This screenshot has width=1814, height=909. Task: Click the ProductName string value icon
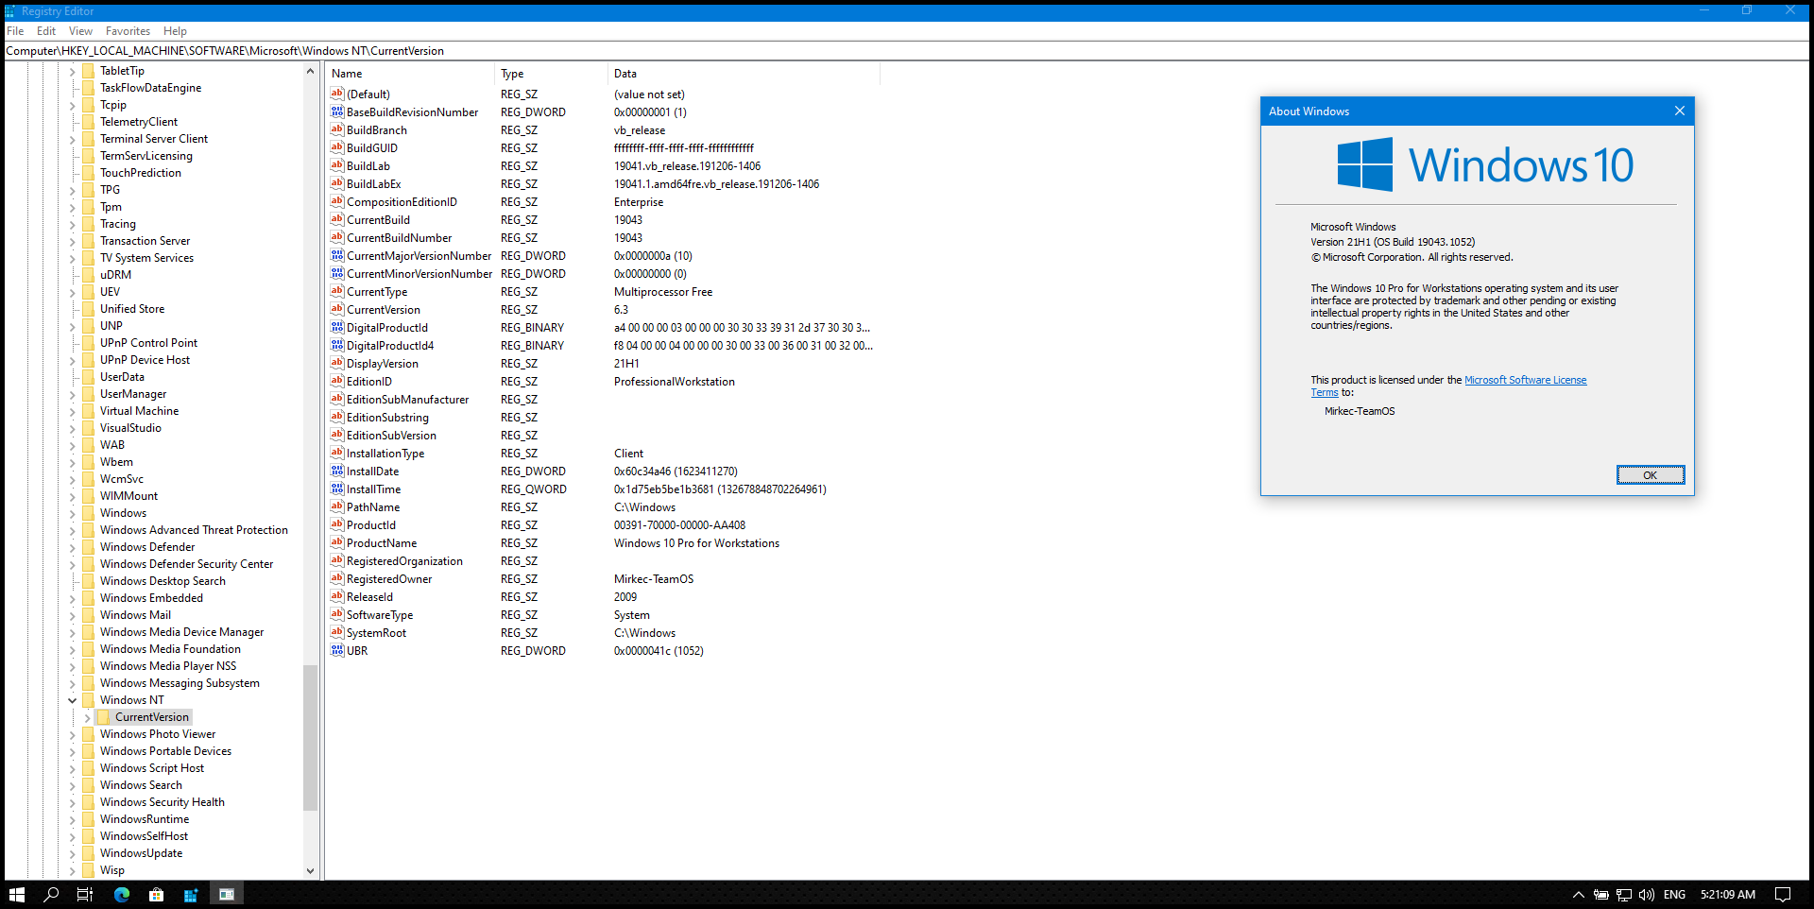tap(337, 542)
